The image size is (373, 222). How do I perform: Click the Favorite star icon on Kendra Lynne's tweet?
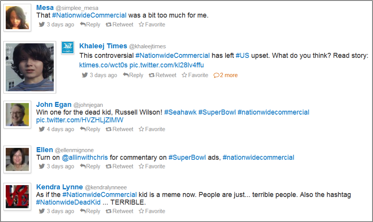pyautogui.click(x=141, y=211)
